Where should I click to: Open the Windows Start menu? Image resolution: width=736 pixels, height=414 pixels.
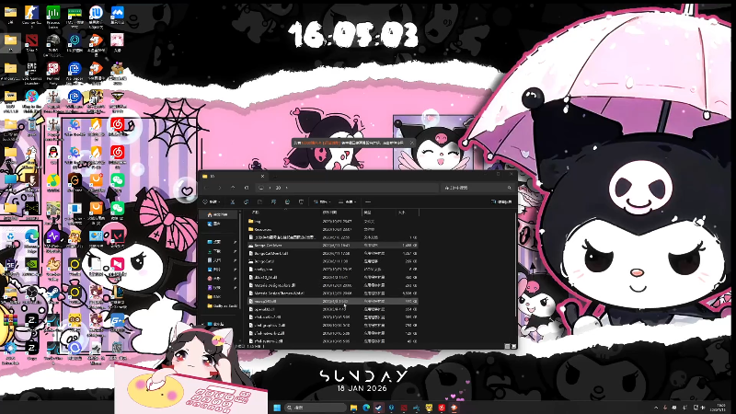point(277,408)
